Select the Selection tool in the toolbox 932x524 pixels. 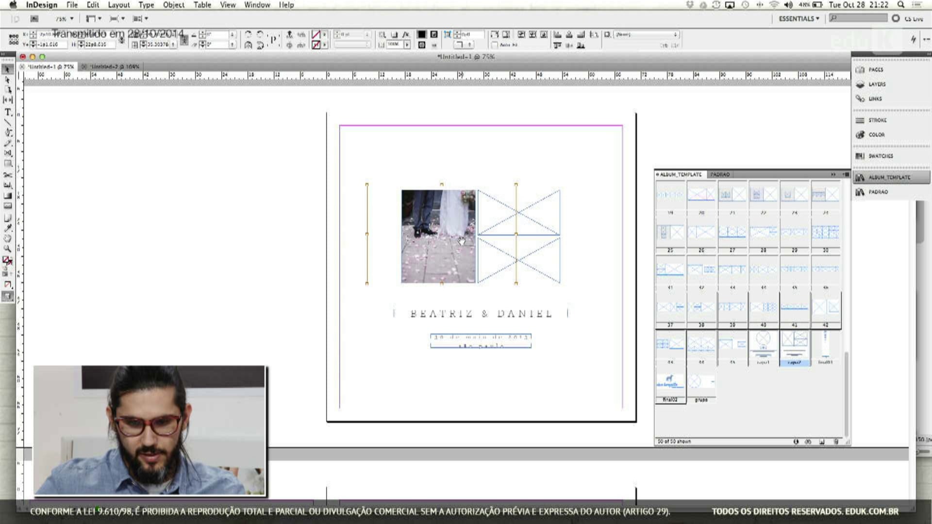point(7,69)
